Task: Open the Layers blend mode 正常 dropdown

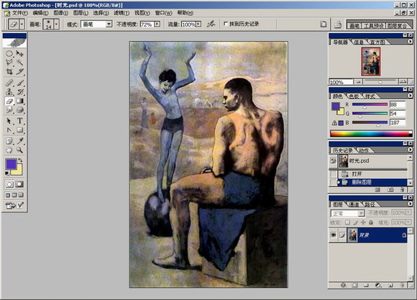Action: pyautogui.click(x=361, y=213)
